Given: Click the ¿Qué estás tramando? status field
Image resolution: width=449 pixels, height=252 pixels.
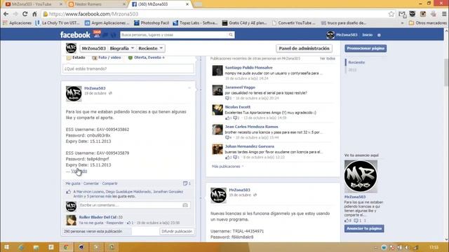Looking at the screenshot, I should [x=128, y=69].
